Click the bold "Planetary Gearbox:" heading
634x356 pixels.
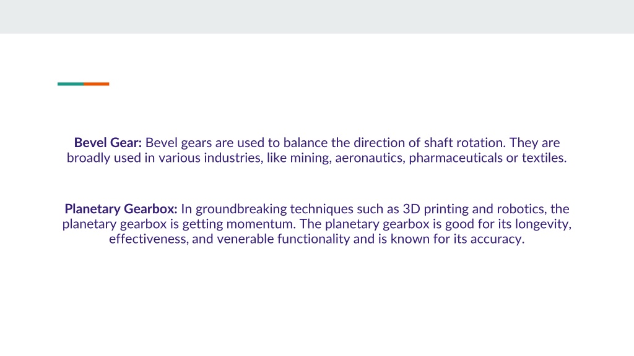(x=121, y=209)
